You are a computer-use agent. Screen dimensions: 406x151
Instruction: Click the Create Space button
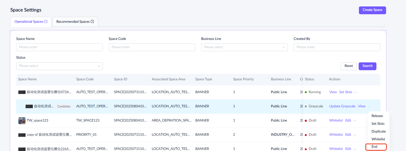[x=372, y=10]
